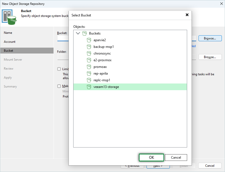Click the veeam13-storage bucket icon
This screenshot has width=225, height=172.
click(x=89, y=87)
